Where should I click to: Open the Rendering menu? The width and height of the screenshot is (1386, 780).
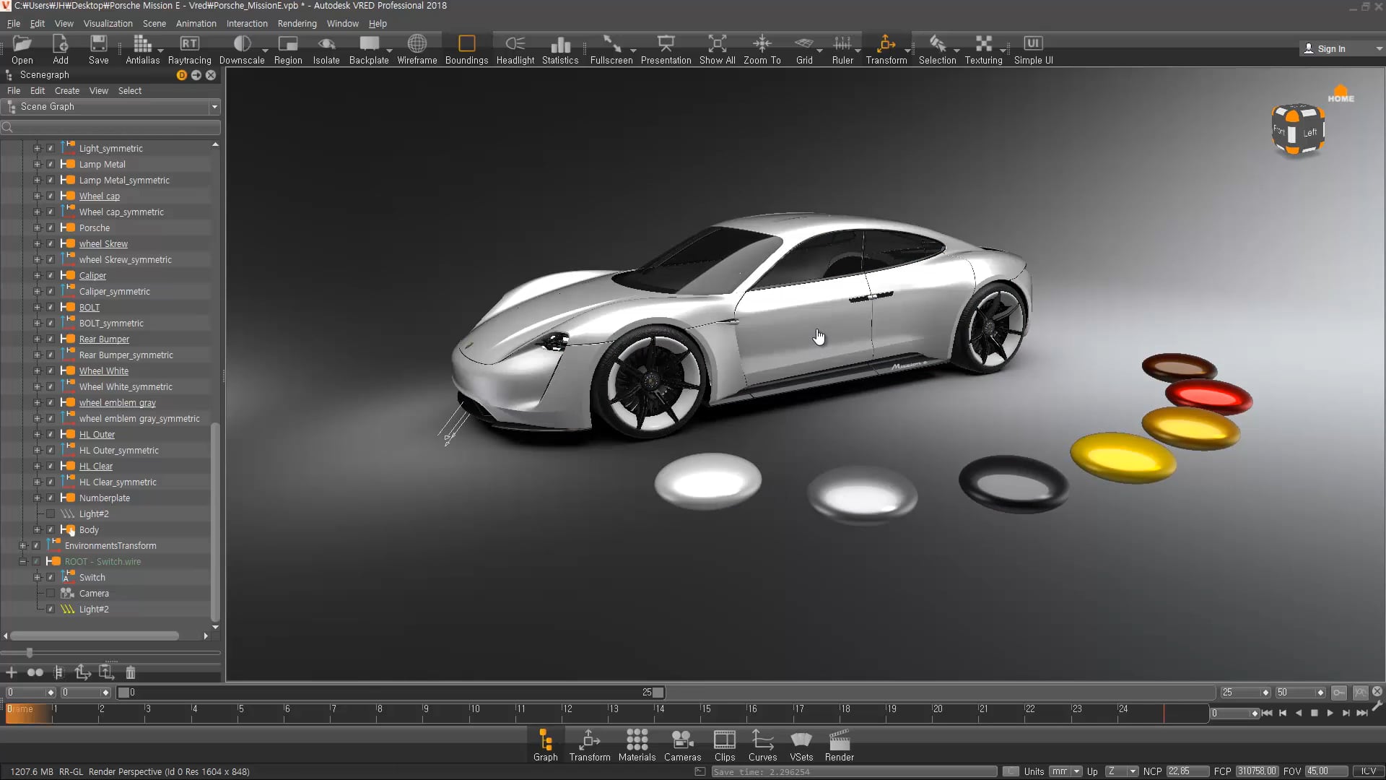pos(297,23)
